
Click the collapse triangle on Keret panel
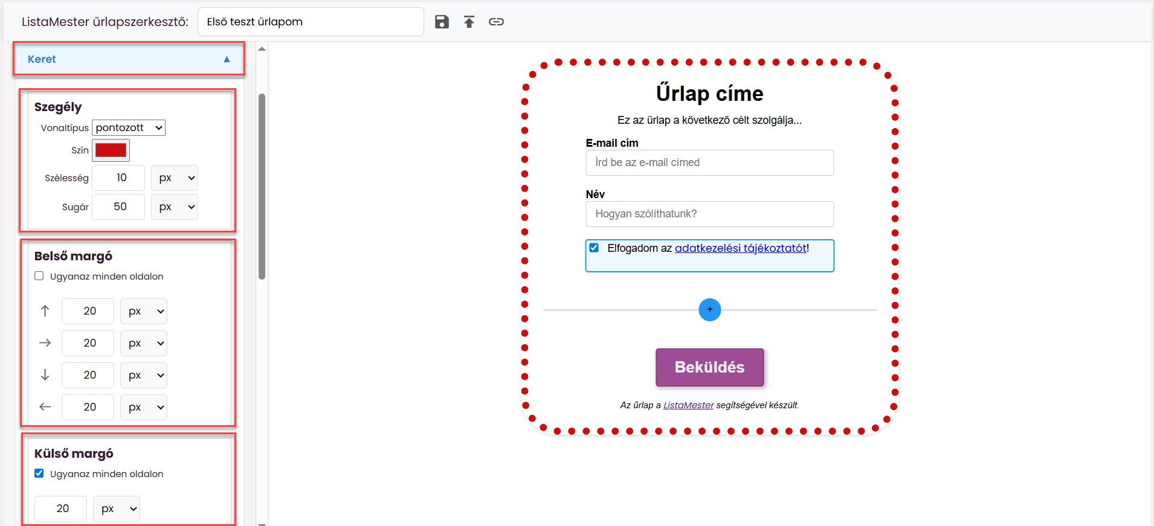point(227,59)
